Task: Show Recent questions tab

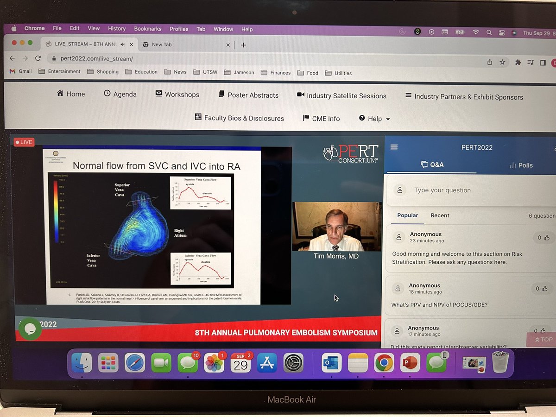Action: tap(440, 215)
